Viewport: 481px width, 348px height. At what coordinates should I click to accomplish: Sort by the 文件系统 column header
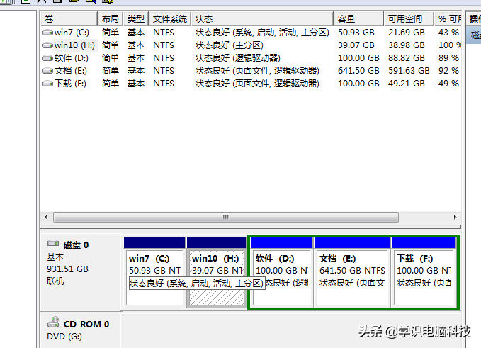tap(170, 18)
